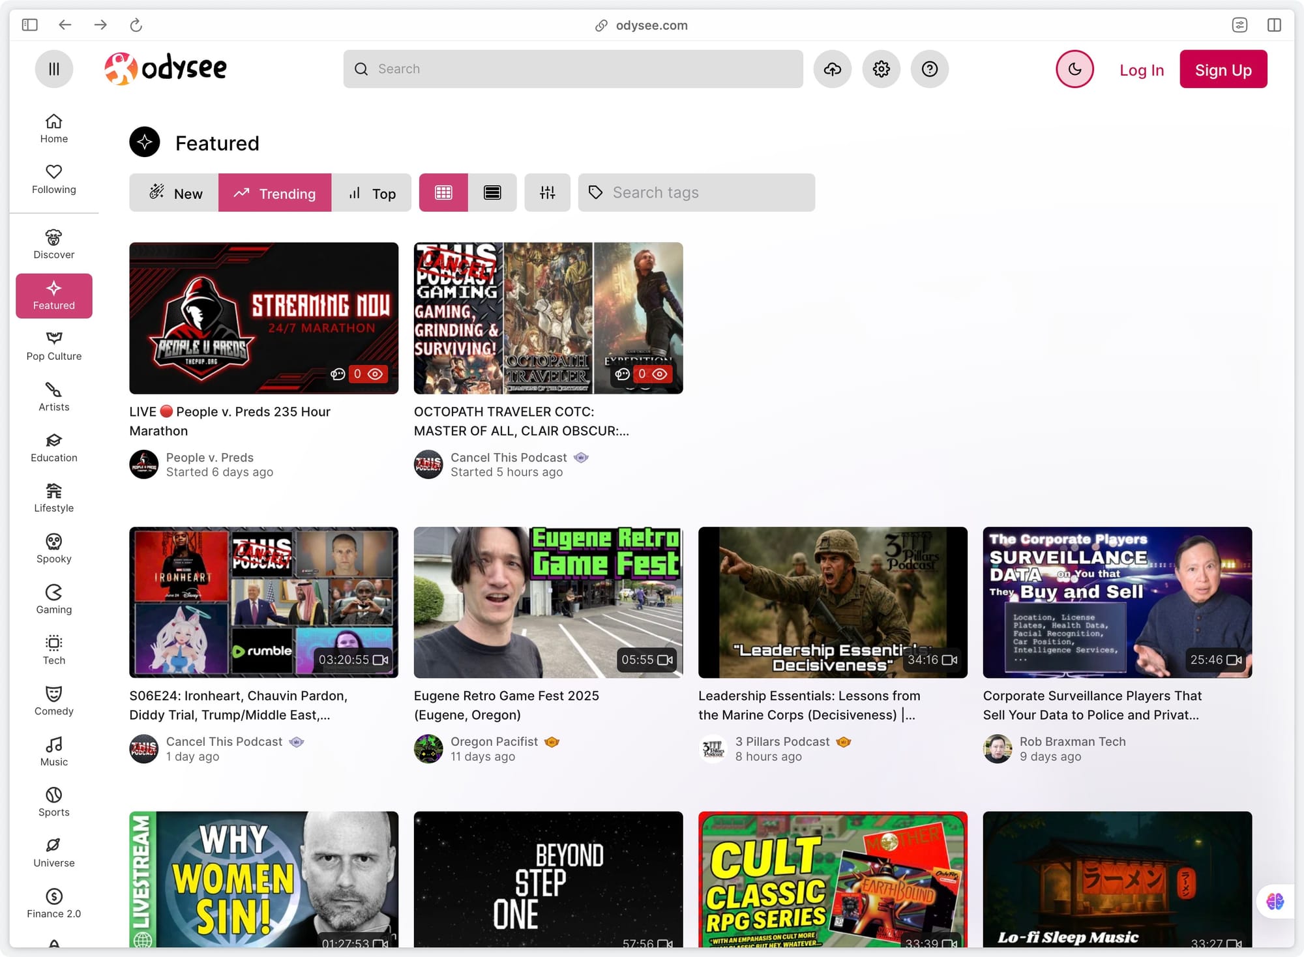Collapse sidebar with the menu button
The image size is (1304, 957).
53,69
